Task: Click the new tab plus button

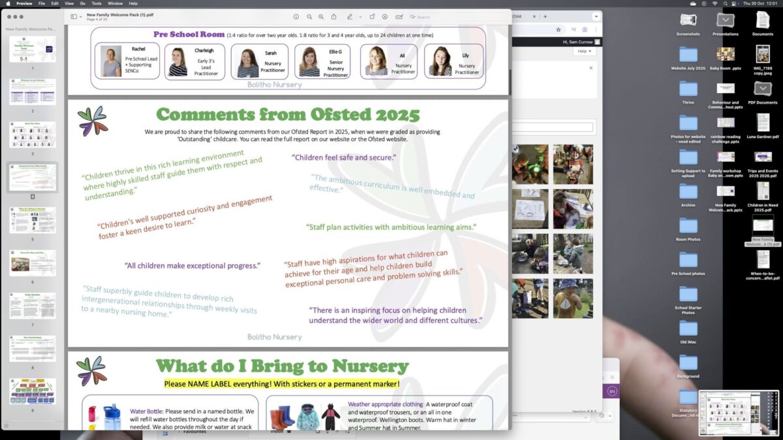Action: point(545,16)
